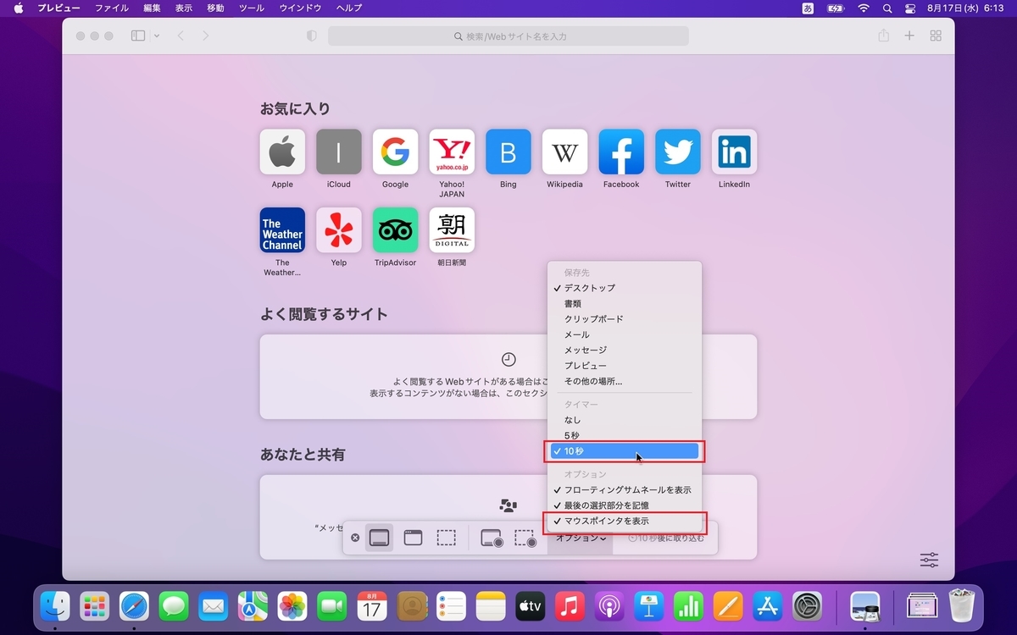This screenshot has width=1017, height=635.
Task: Show Safari tab overview
Action: (x=936, y=36)
